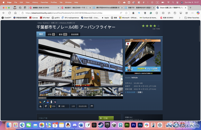Click the 2 项改动说明 link
201x130 pixels.
[x=130, y=92]
